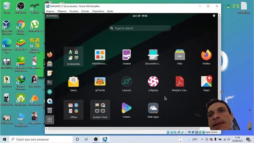Viewport: 254px width, 143px height.
Task: Select BlueStacks 5 desktop shortcut
Action: click(x=21, y=44)
